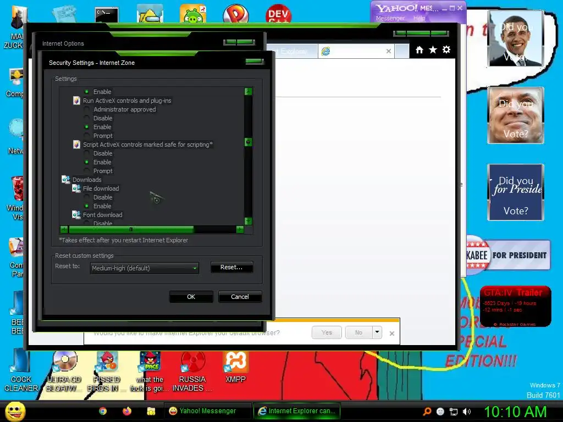Image resolution: width=563 pixels, height=422 pixels.
Task: Open the XMPP desktop icon
Action: coord(235,367)
